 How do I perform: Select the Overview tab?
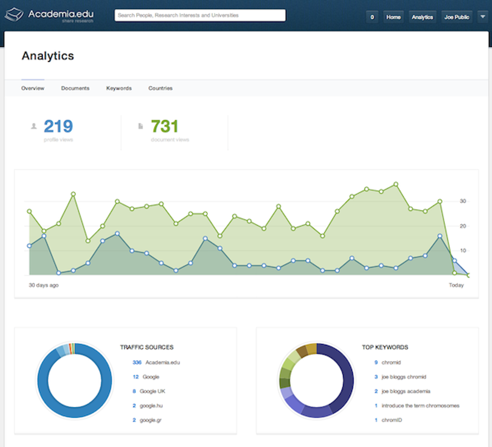click(x=33, y=88)
